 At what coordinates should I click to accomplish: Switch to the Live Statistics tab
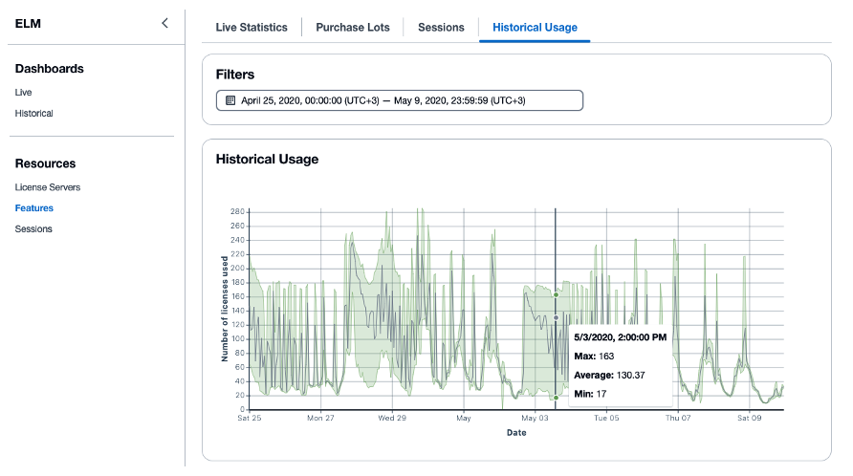coord(252,28)
